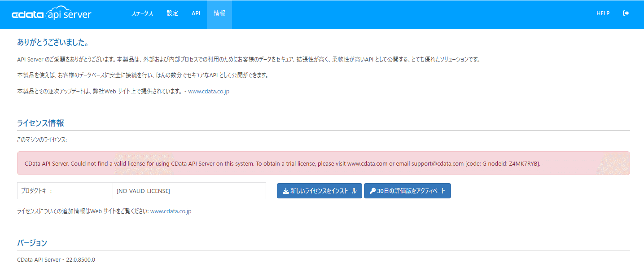Click the バージョン heading
The image size is (644, 272).
click(32, 243)
